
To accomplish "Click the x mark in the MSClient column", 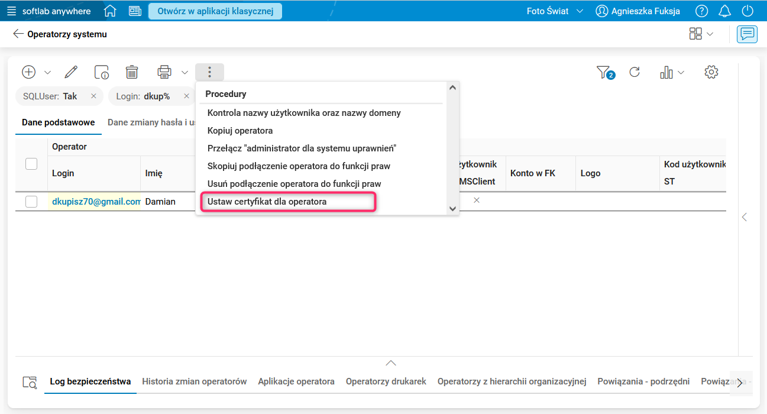I will [x=477, y=200].
